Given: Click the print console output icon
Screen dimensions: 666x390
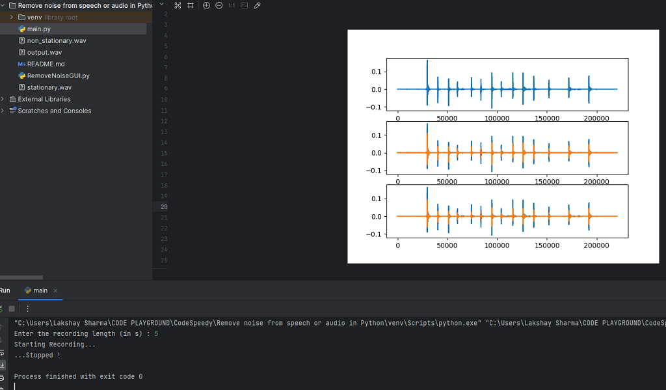Looking at the screenshot, I should point(2,378).
